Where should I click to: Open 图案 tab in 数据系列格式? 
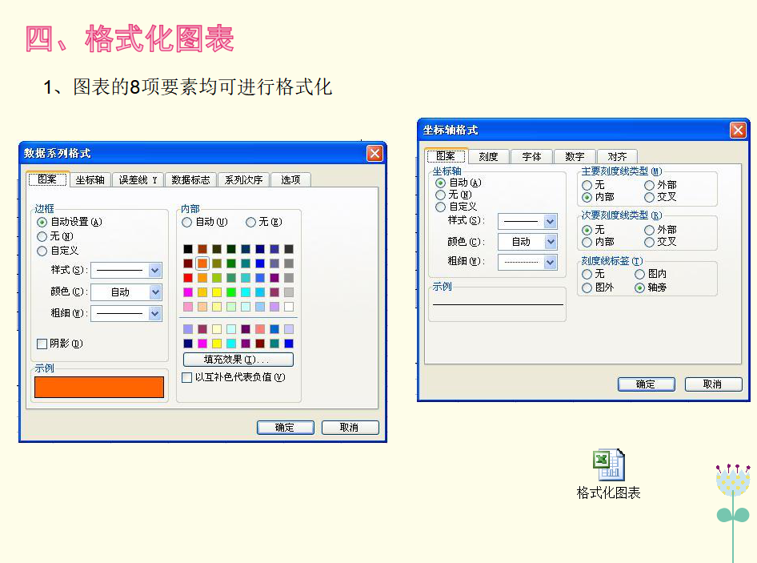[x=47, y=179]
